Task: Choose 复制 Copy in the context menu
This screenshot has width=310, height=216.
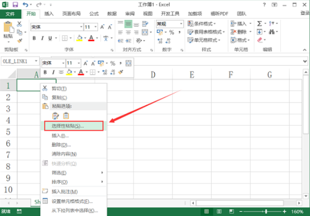Action: [x=74, y=97]
